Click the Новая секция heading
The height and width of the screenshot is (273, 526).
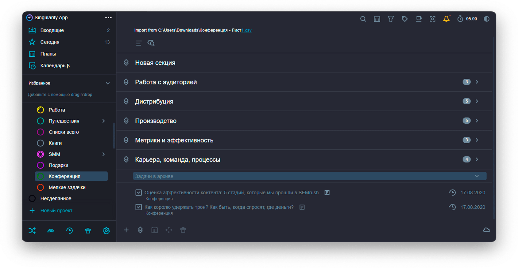click(x=155, y=63)
